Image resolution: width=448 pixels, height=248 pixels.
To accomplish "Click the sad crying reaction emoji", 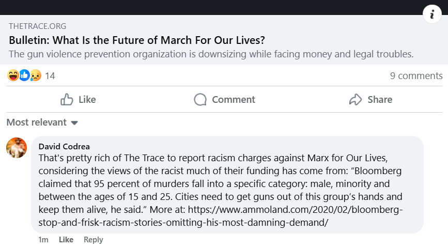I will (x=35, y=75).
